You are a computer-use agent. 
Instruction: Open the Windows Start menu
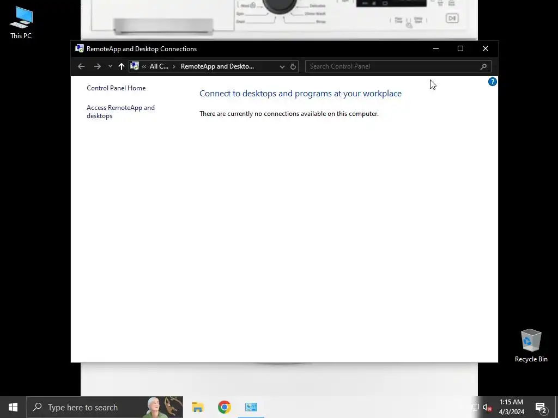[13, 407]
